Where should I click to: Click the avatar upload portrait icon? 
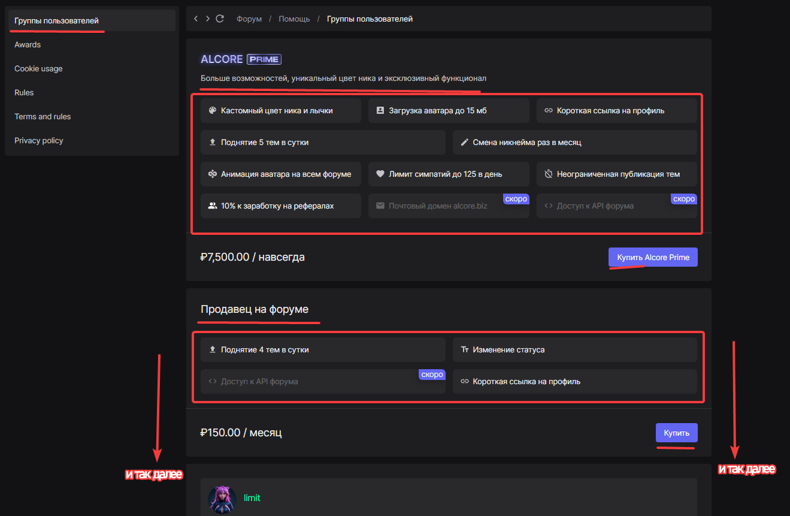380,110
